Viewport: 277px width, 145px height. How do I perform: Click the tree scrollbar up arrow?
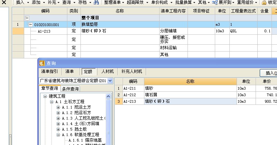tap(108, 96)
